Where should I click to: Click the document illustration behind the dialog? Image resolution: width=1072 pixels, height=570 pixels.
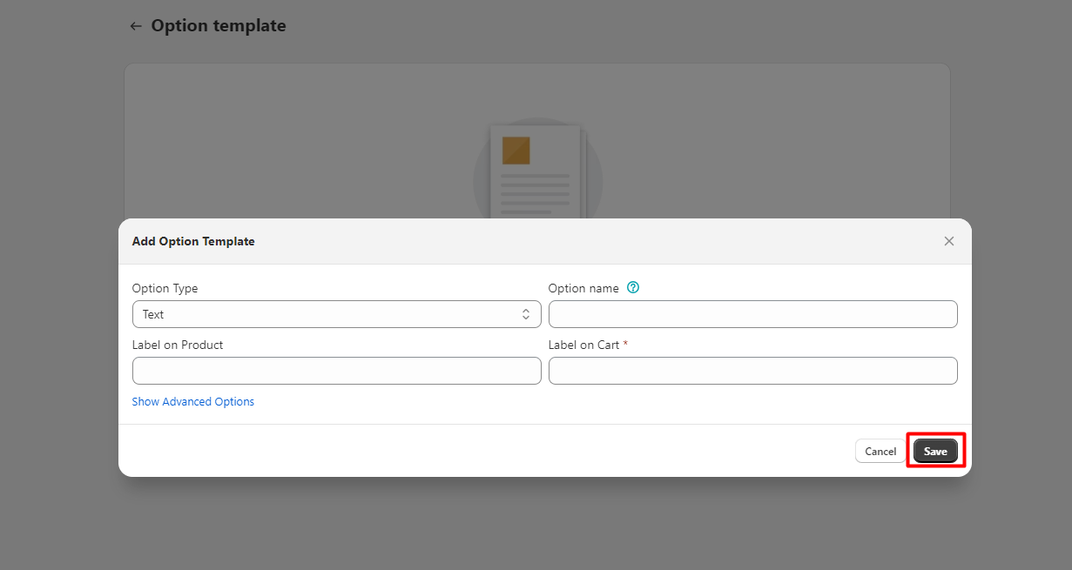point(537,171)
